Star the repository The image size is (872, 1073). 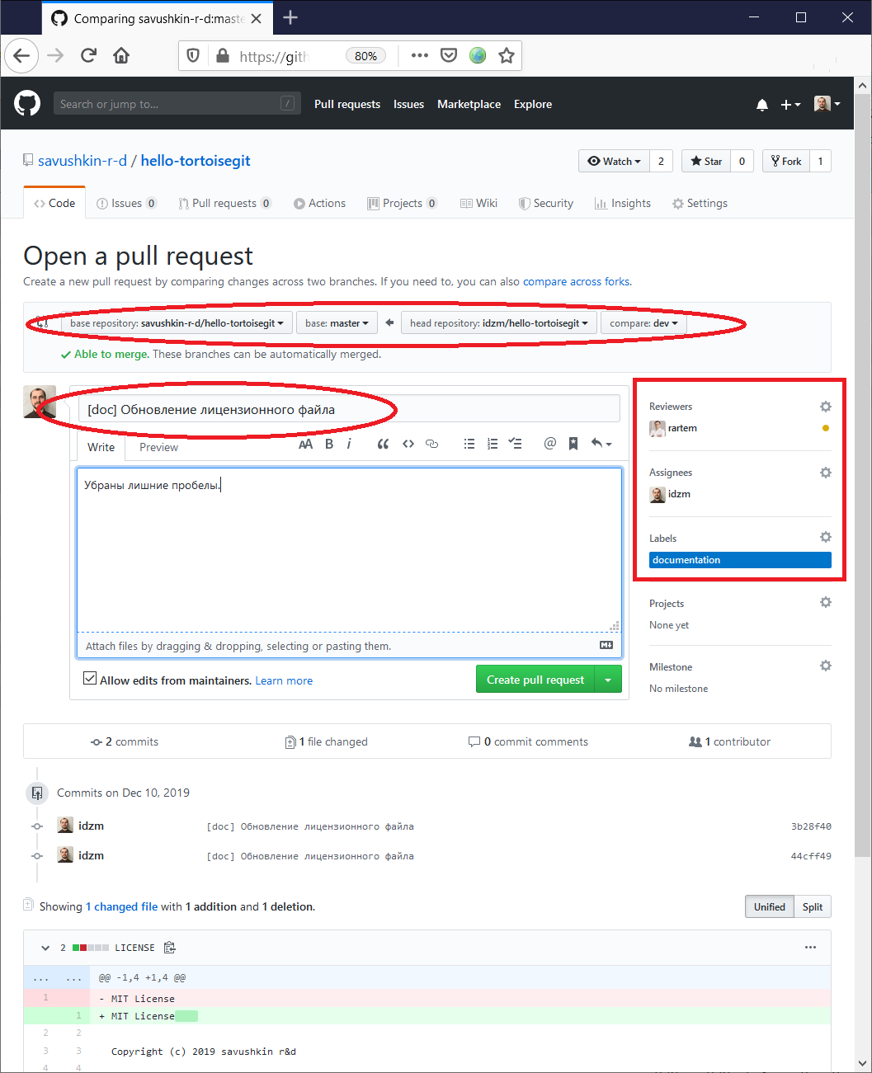(x=706, y=161)
